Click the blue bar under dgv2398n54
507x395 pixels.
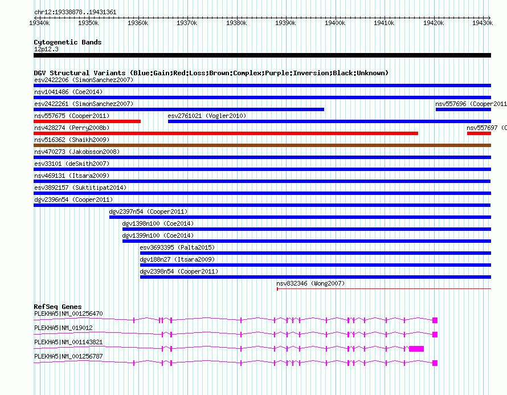[316, 277]
